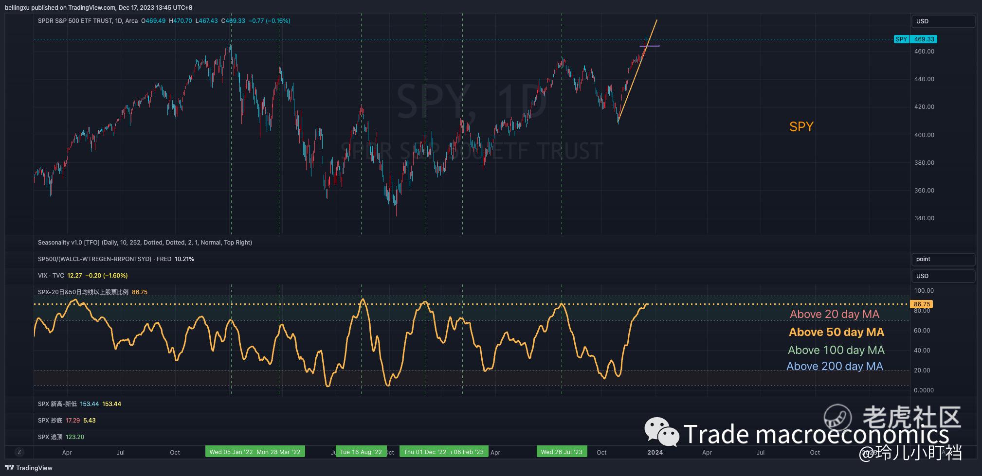This screenshot has height=476, width=982.
Task: Click the change value '−0.77 (−0.16%)'
Action: click(x=269, y=21)
